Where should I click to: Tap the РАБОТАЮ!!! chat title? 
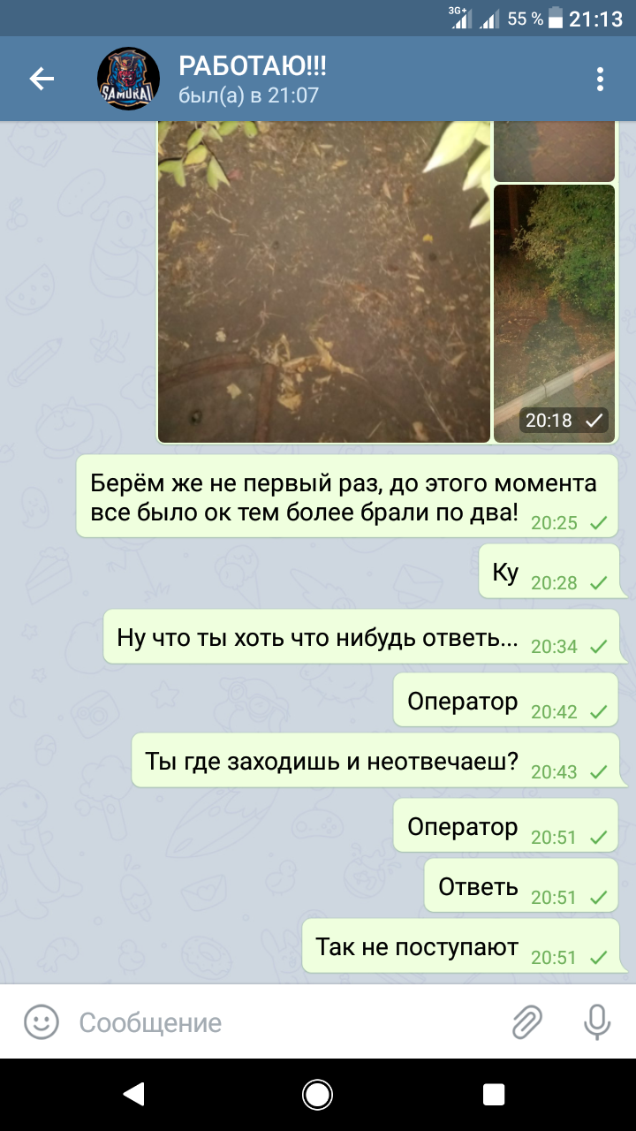coord(253,65)
